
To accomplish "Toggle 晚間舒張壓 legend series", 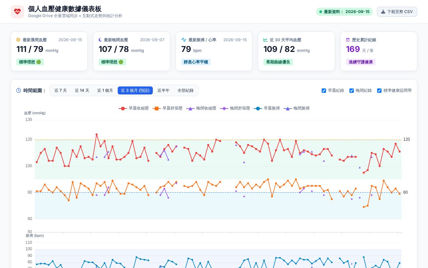I will coord(235,109).
